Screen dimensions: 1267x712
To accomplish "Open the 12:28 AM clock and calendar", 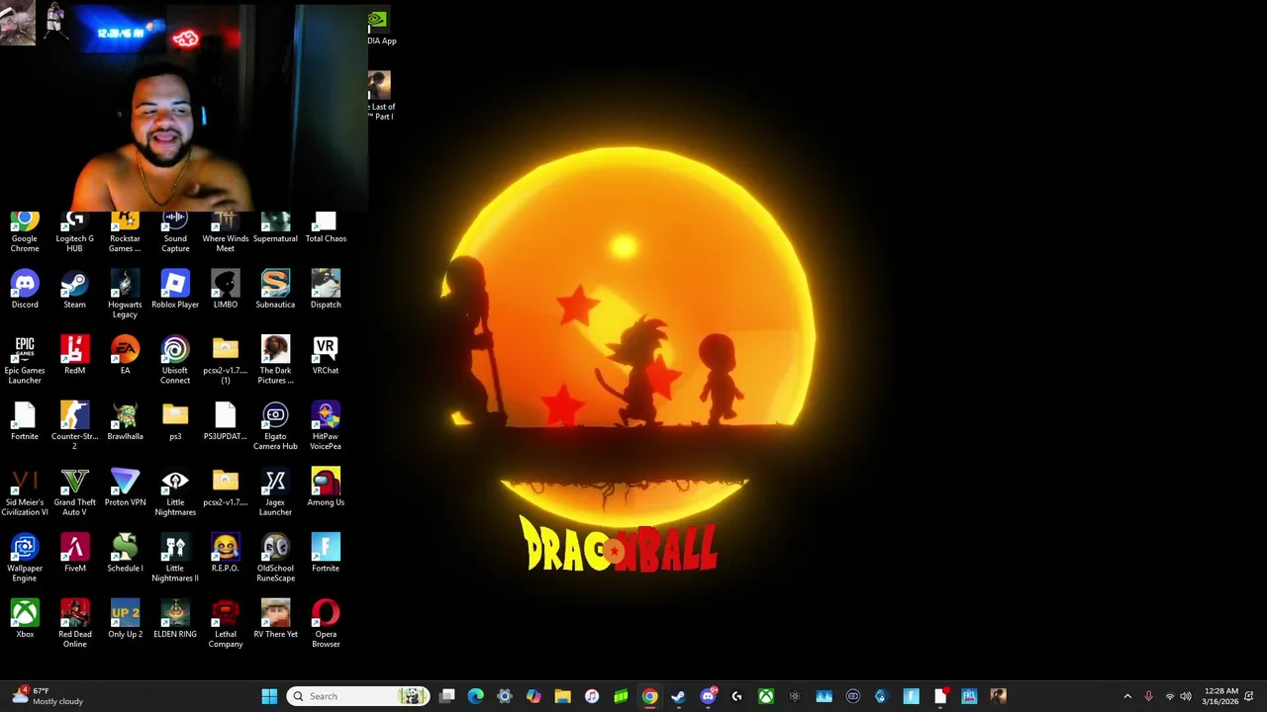I will (1219, 696).
